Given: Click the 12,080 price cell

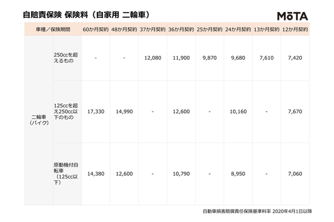Looking at the screenshot, I should [152, 58].
